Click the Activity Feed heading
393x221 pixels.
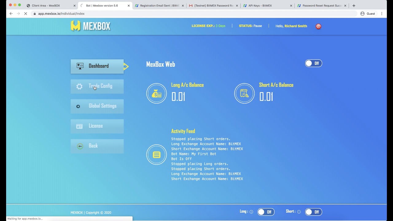[x=183, y=131]
